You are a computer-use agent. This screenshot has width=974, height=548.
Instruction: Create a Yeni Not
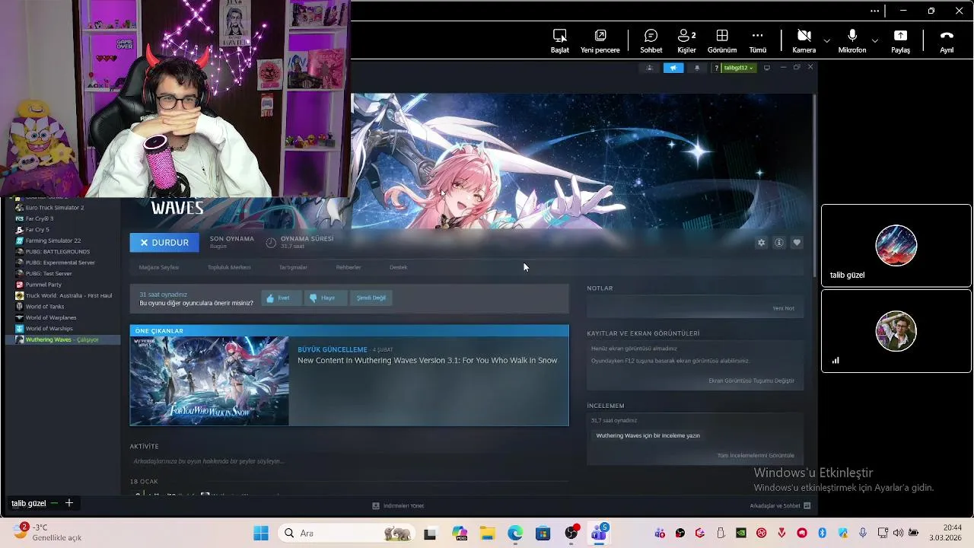click(x=783, y=308)
